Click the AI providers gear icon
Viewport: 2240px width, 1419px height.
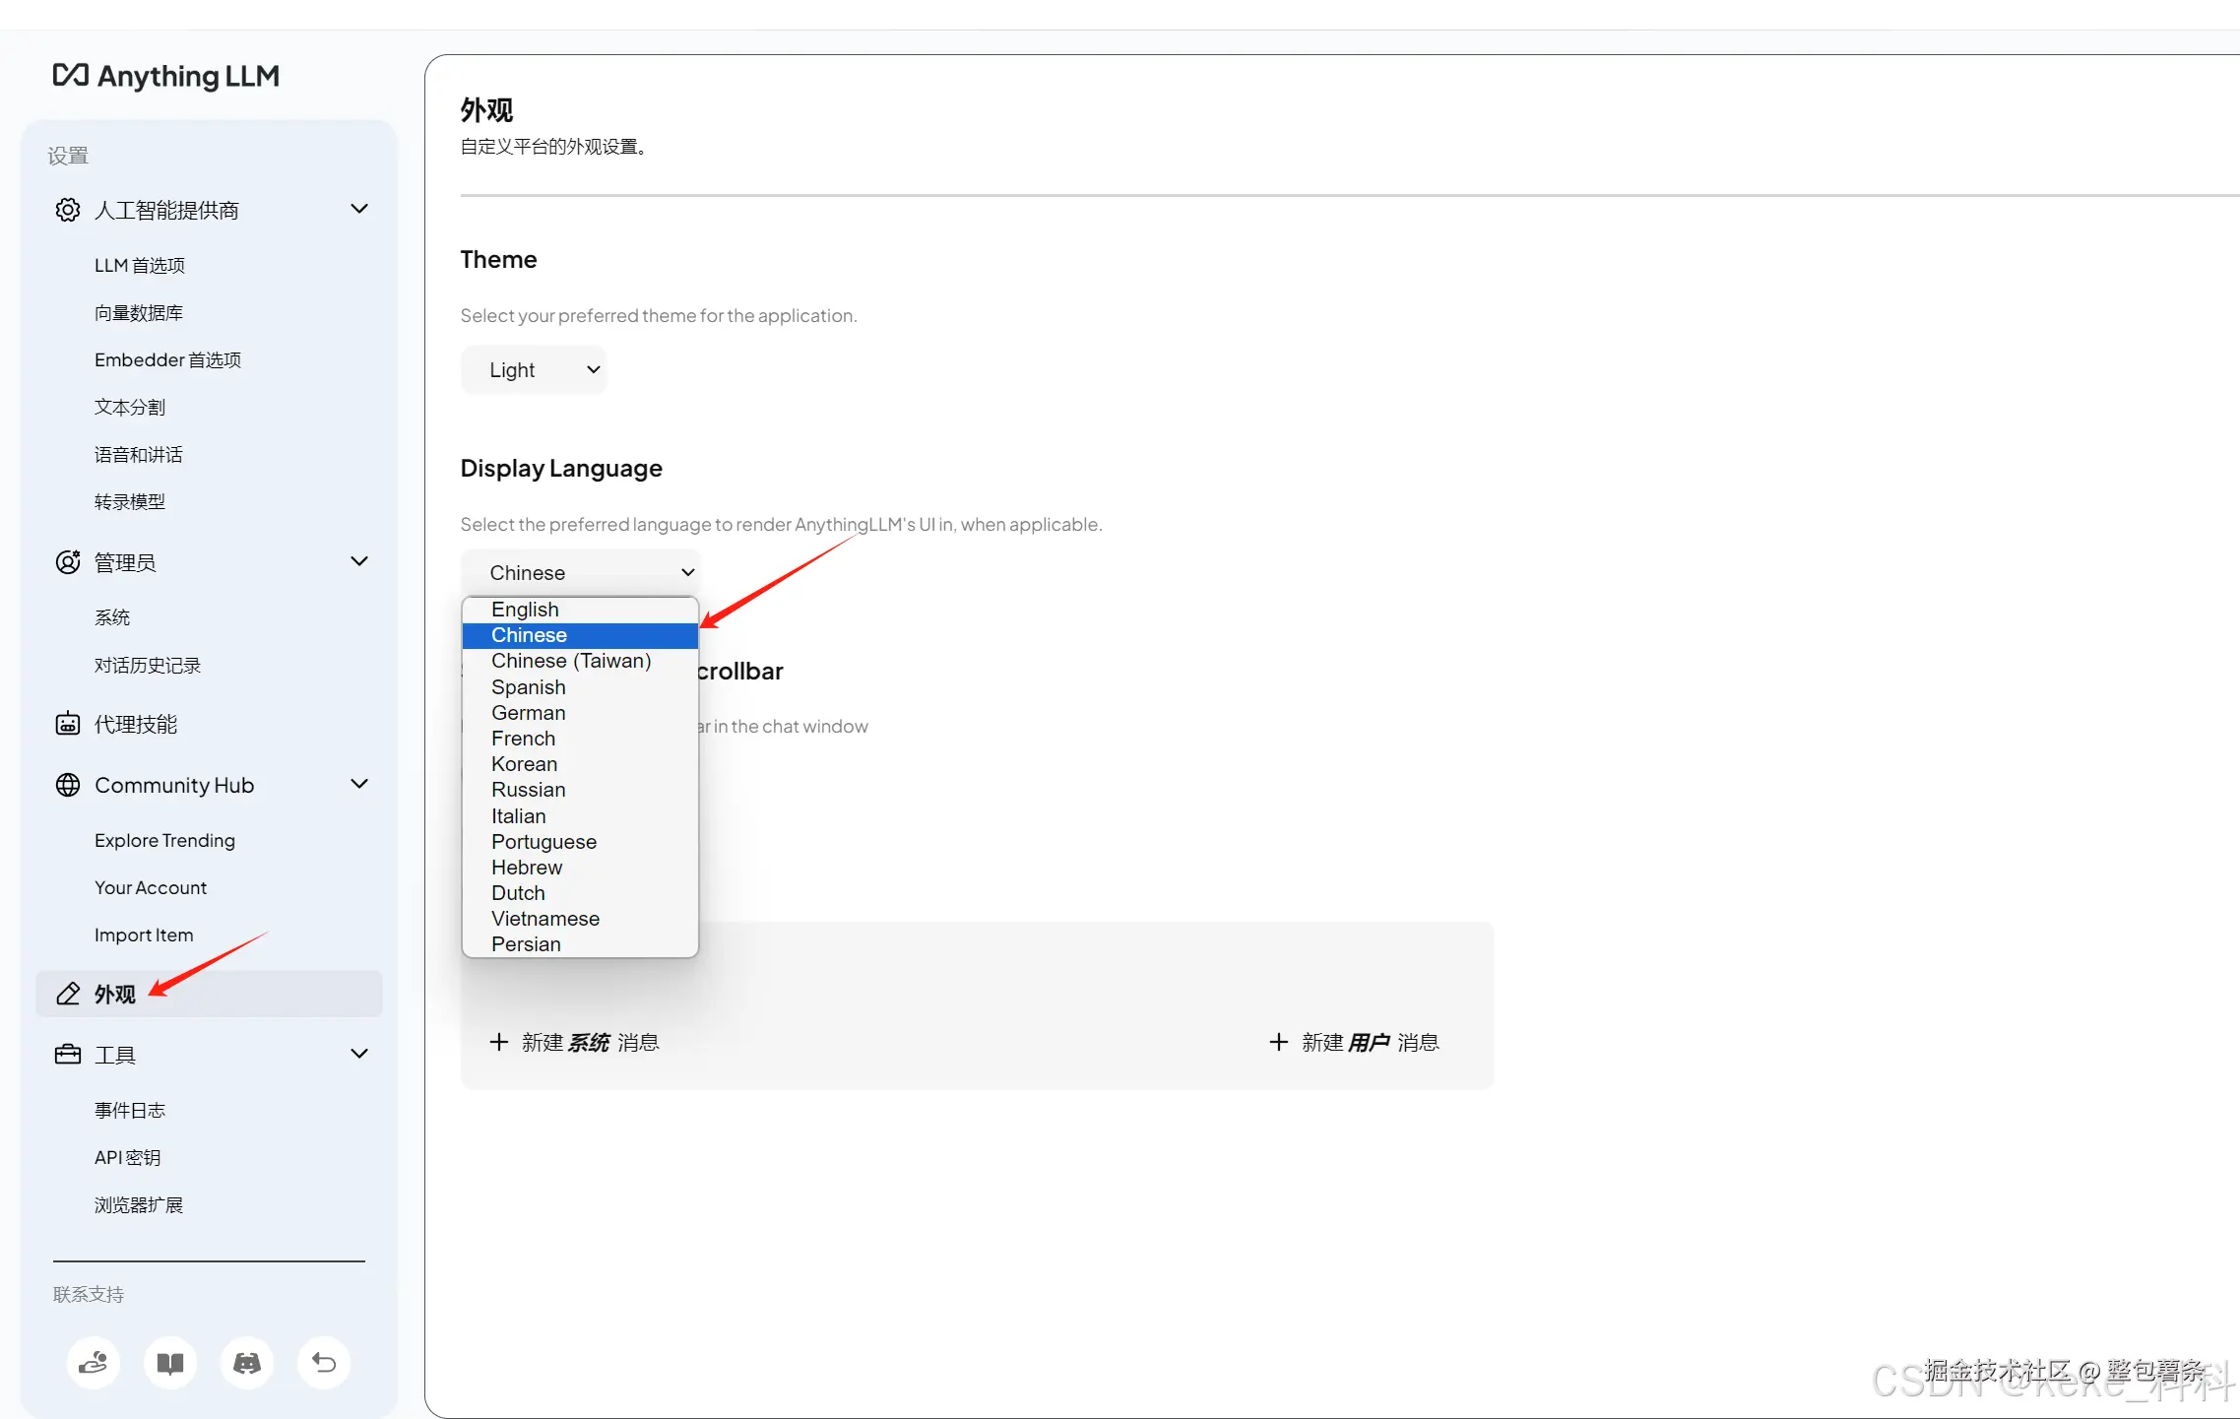68,210
